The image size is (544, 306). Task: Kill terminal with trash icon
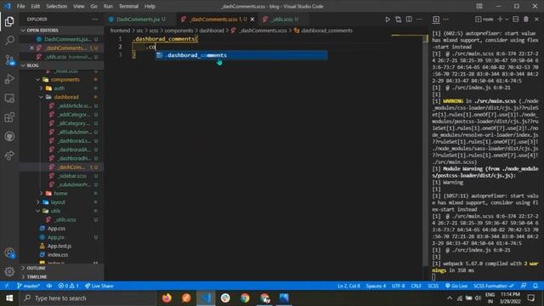click(526, 20)
